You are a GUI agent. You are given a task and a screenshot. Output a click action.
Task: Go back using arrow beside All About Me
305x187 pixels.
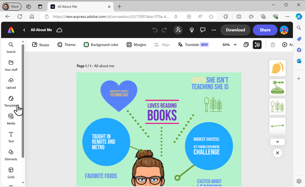point(24,30)
